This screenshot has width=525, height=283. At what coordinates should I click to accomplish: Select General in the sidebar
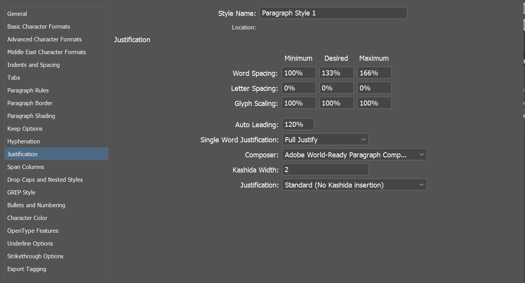click(17, 14)
